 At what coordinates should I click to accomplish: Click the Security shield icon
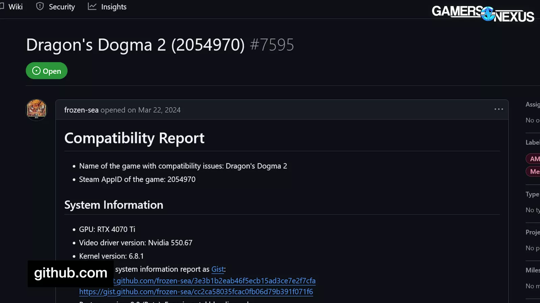coord(40,6)
